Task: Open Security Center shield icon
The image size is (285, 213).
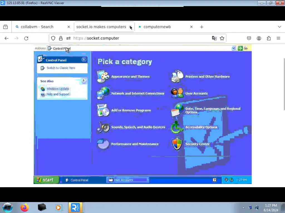Action: (x=177, y=144)
